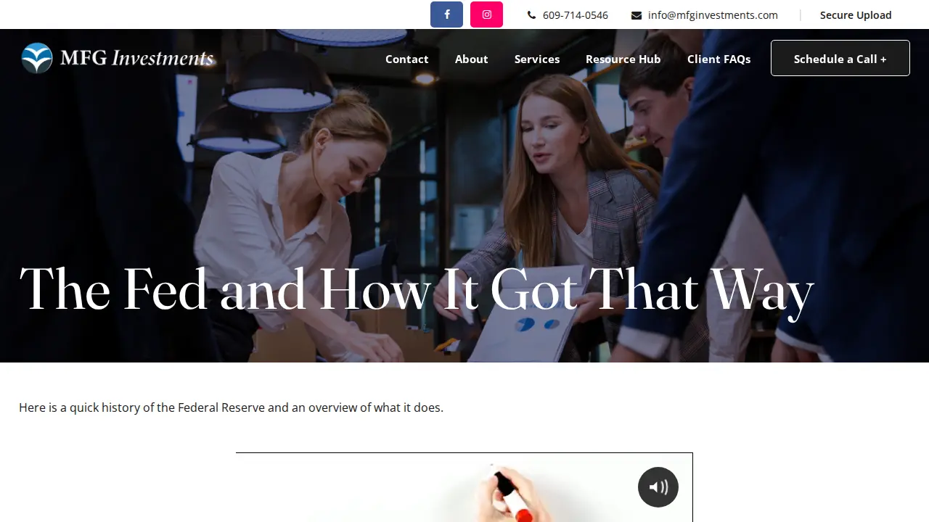Open the Services menu item
Image resolution: width=929 pixels, height=522 pixels.
(x=537, y=59)
